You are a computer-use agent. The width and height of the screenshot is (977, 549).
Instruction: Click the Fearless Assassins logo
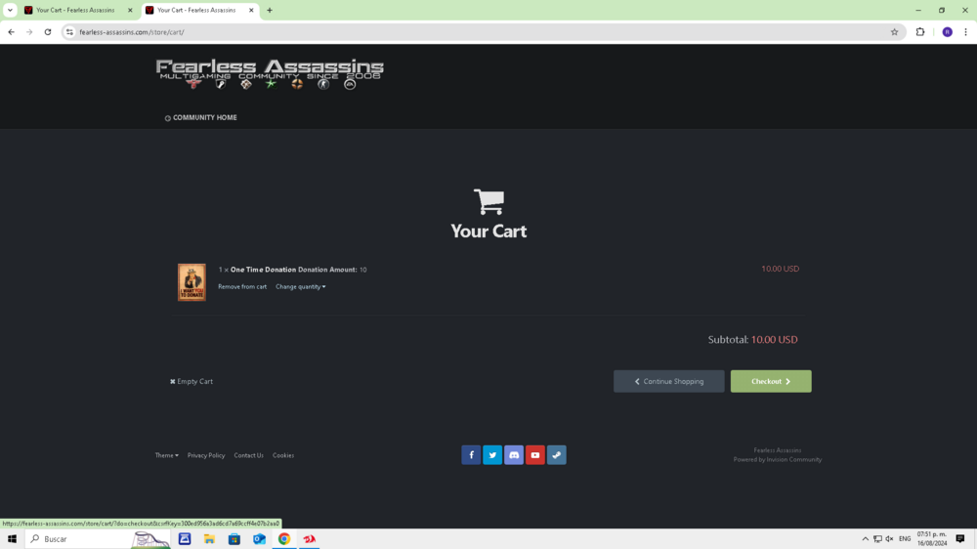point(270,74)
